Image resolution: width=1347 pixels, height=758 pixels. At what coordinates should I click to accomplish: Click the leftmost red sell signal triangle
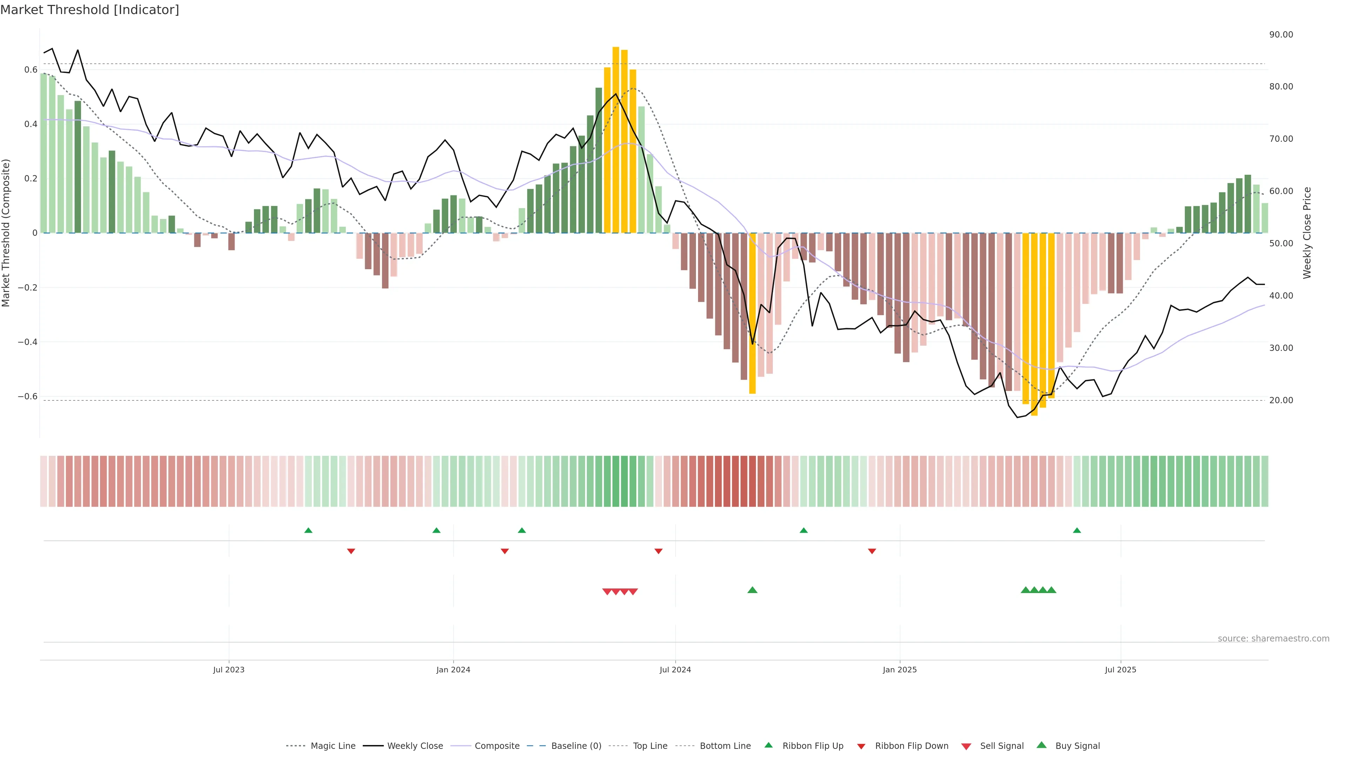[607, 592]
